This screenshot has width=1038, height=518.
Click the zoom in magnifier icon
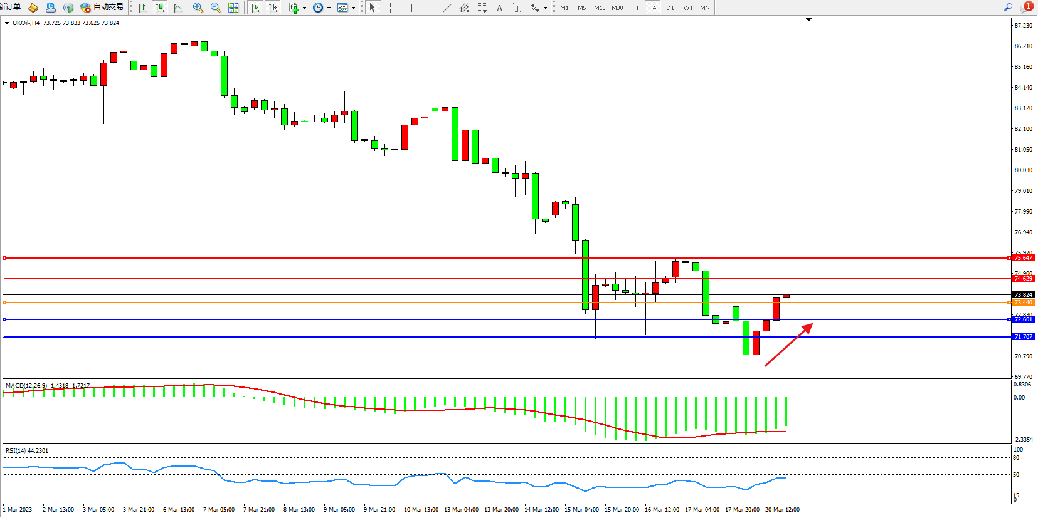point(198,8)
